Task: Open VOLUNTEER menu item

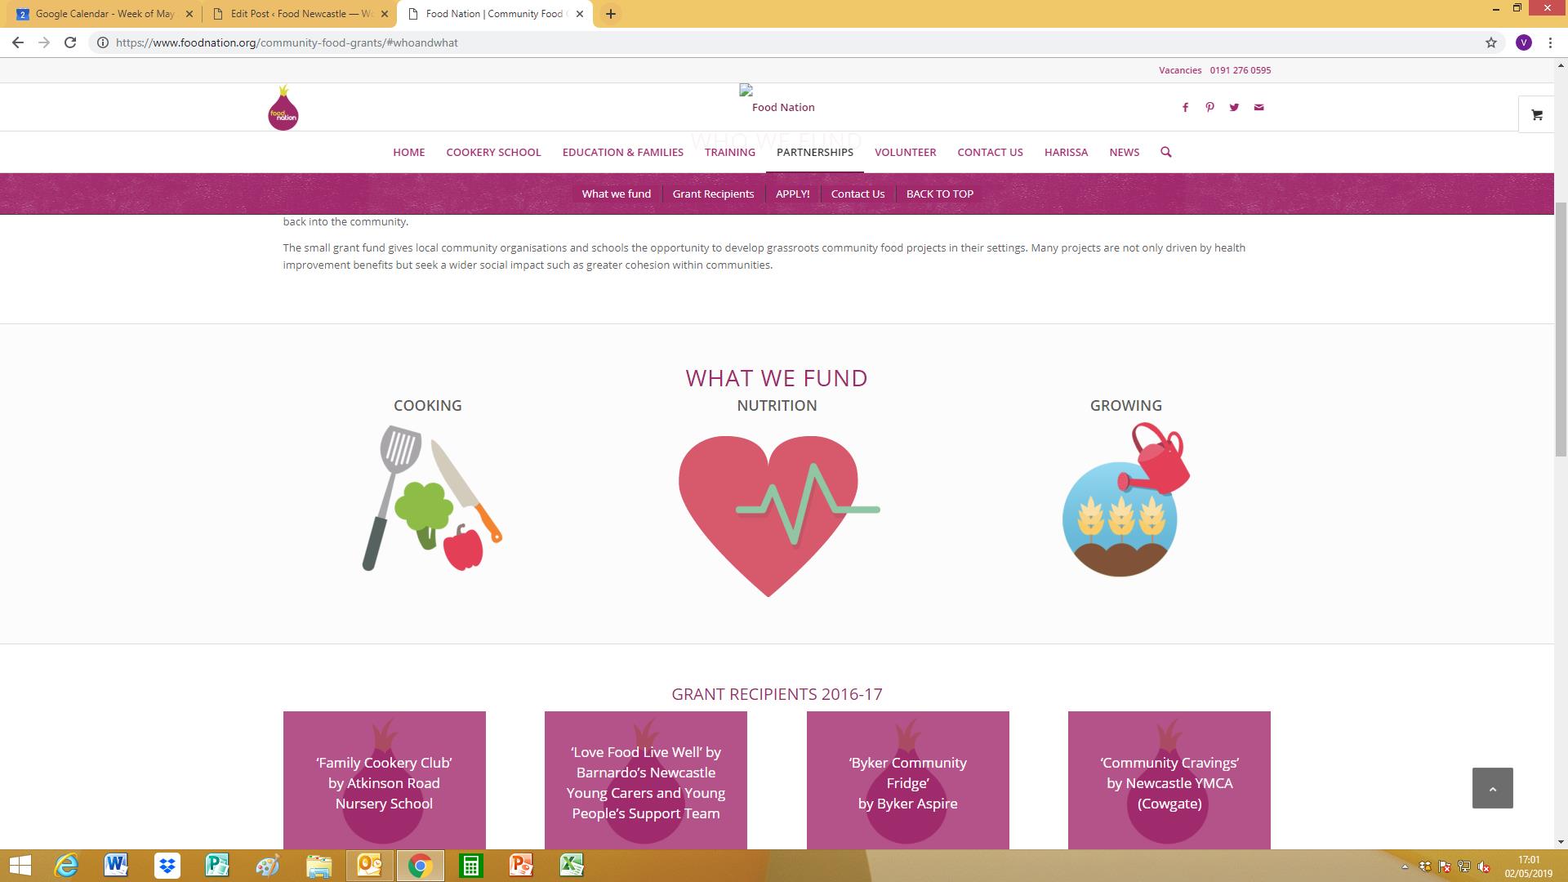Action: [905, 152]
